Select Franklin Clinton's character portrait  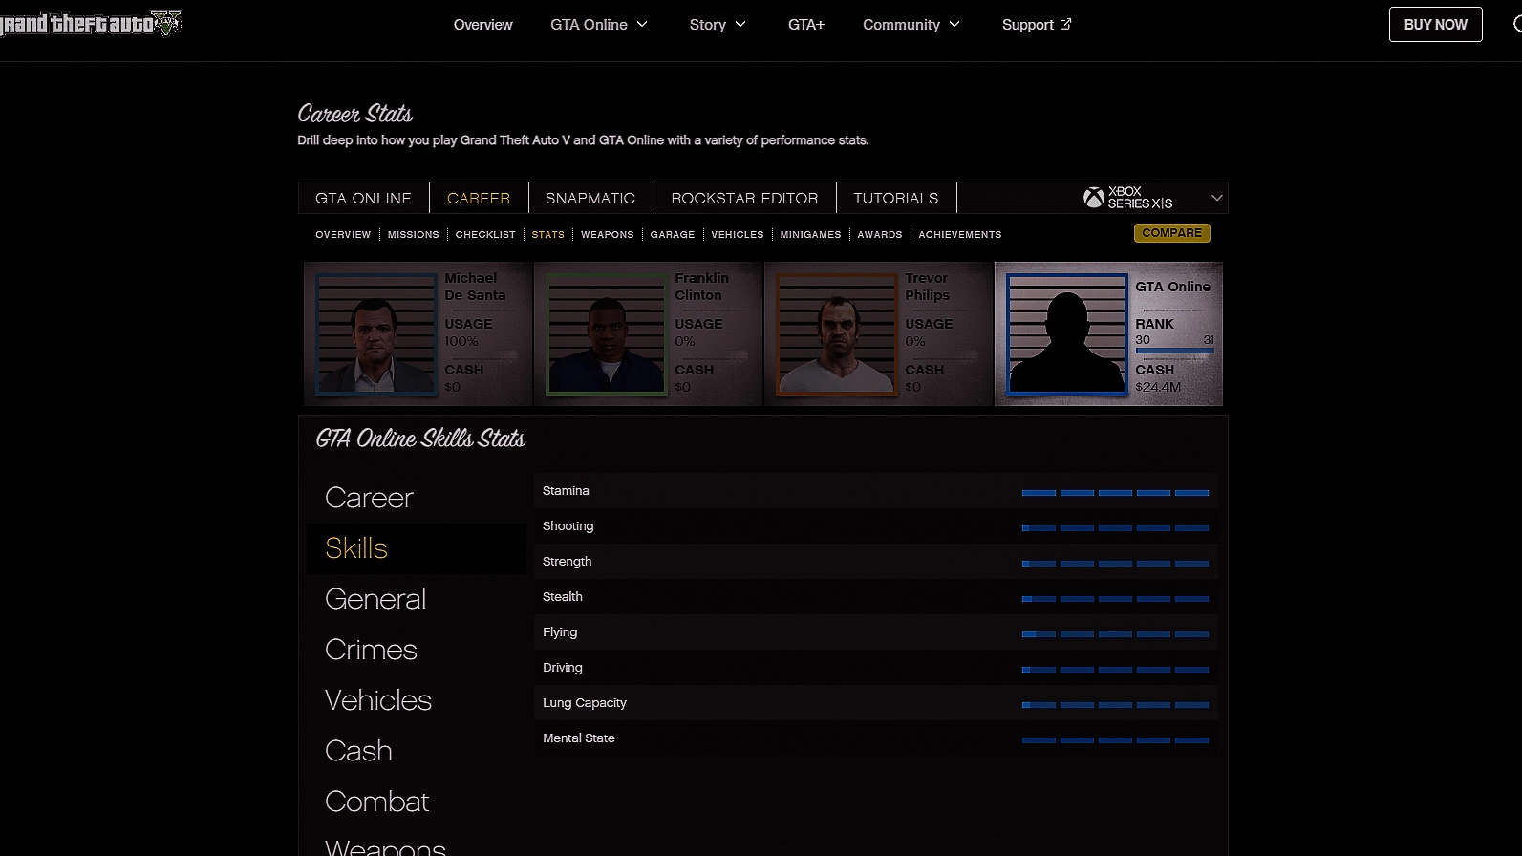click(607, 333)
